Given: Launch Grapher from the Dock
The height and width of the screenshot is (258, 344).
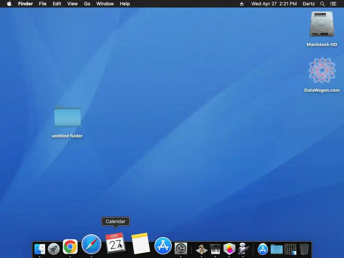Looking at the screenshot, I should pyautogui.click(x=229, y=249).
